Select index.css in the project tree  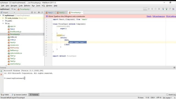pos(13,37)
